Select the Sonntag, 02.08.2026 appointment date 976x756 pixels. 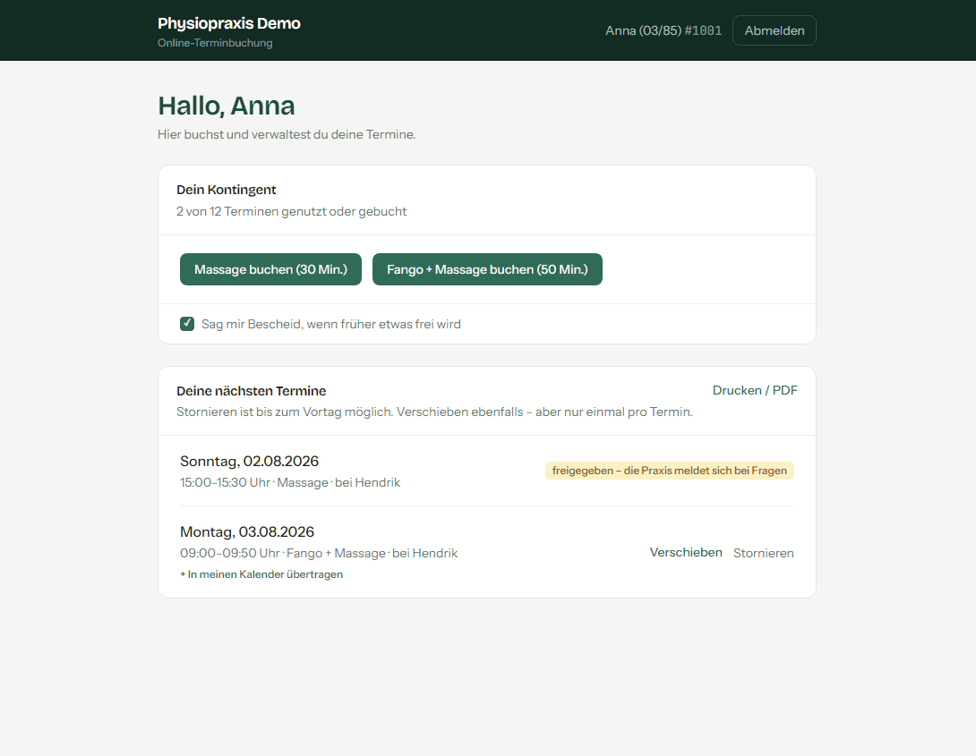249,462
